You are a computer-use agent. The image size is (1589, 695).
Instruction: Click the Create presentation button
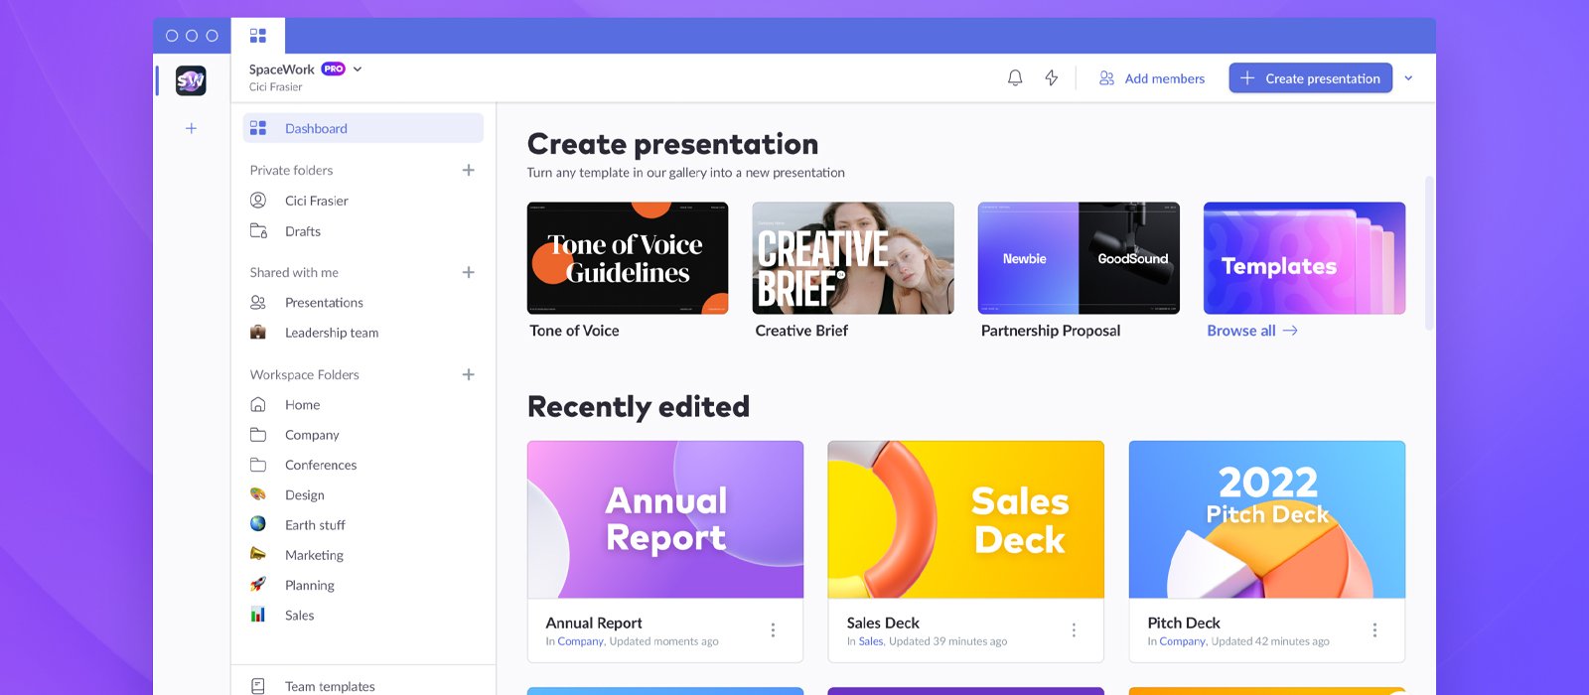(1310, 78)
